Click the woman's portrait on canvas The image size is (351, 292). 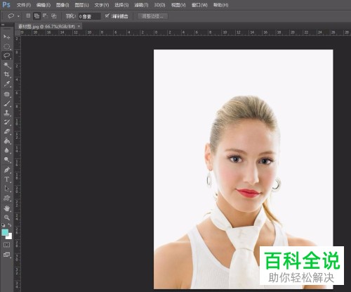[x=244, y=169]
